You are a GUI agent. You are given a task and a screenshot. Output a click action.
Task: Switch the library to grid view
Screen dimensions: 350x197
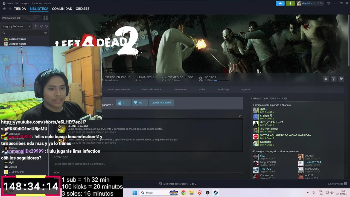coord(46,18)
